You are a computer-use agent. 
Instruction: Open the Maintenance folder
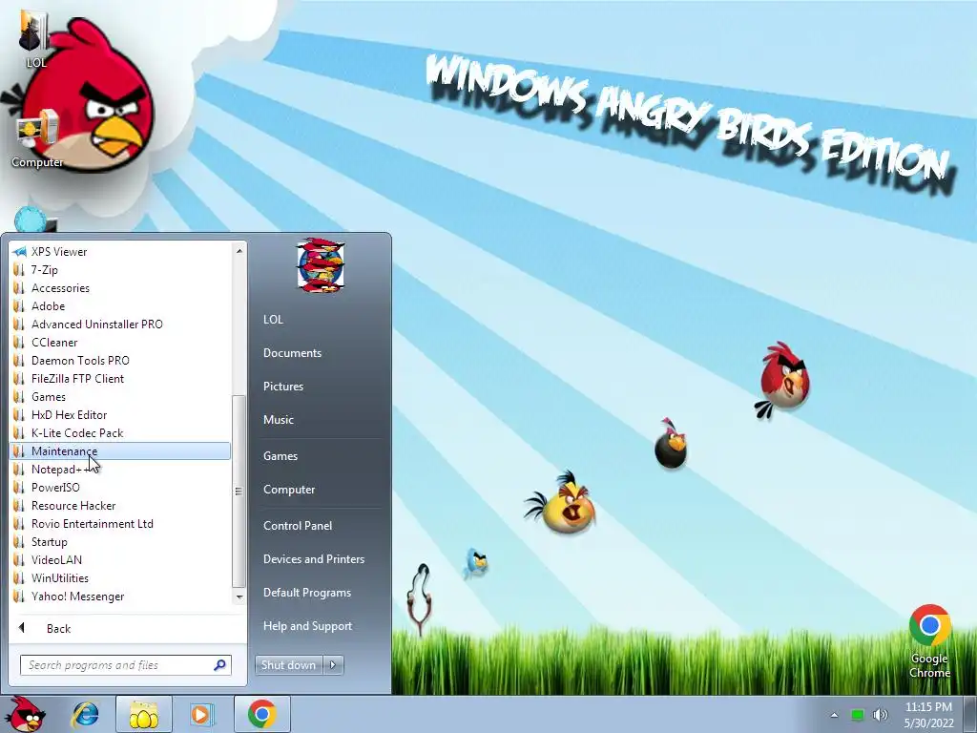119,450
